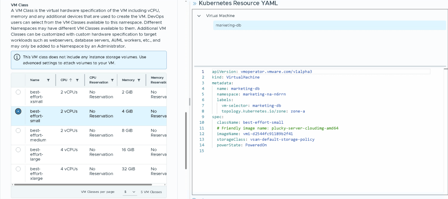Open the VM Classes per page dropdown

tap(129, 192)
